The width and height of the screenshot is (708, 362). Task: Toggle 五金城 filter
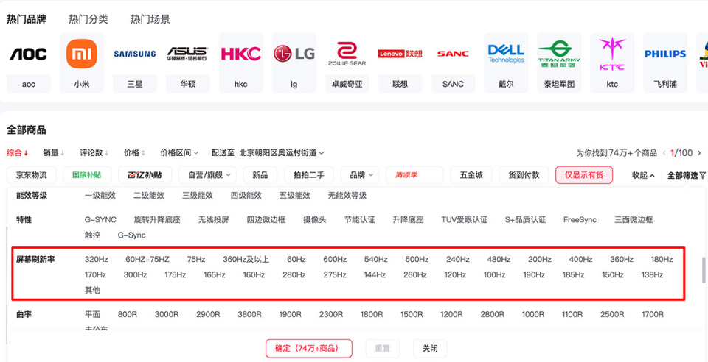click(x=471, y=175)
